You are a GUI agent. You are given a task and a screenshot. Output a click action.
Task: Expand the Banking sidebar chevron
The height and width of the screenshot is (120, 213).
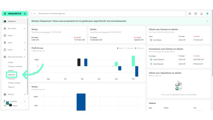click(24, 94)
